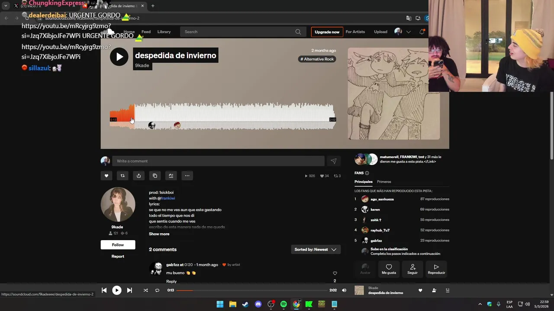Image resolution: width=554 pixels, height=311 pixels.
Task: Open 9kade artist name above title
Action: tap(142, 66)
